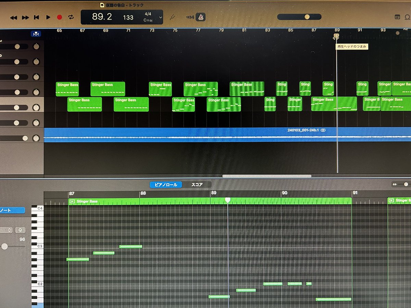The height and width of the screenshot is (308, 411).
Task: Turn the pan knob of the topmost track
Action: coord(36,47)
